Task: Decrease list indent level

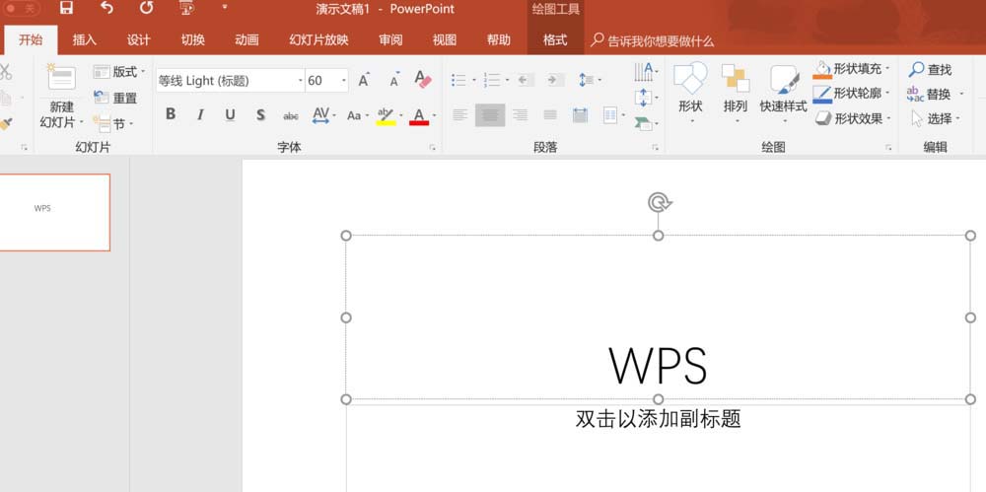Action: (x=526, y=80)
